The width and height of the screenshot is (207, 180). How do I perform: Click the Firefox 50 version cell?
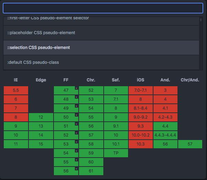pyautogui.click(x=66, y=117)
